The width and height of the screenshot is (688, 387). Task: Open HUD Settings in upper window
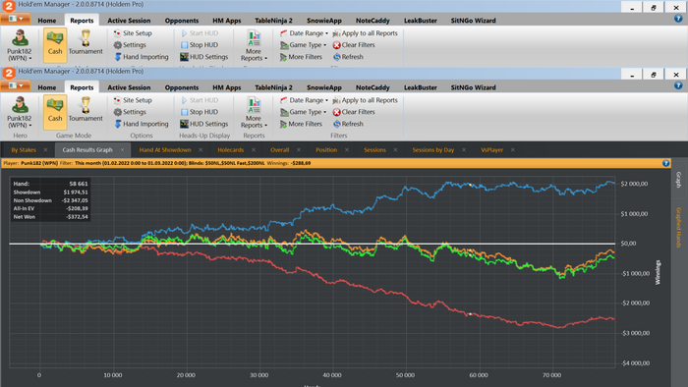(x=204, y=57)
